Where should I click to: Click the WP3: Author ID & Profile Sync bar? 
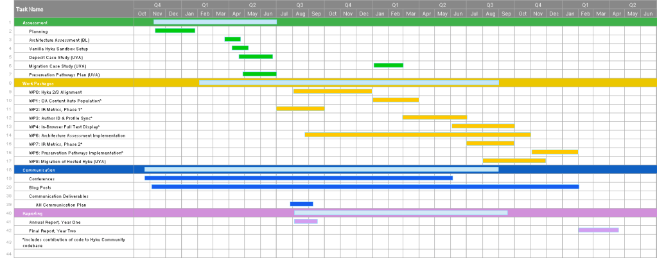434,117
